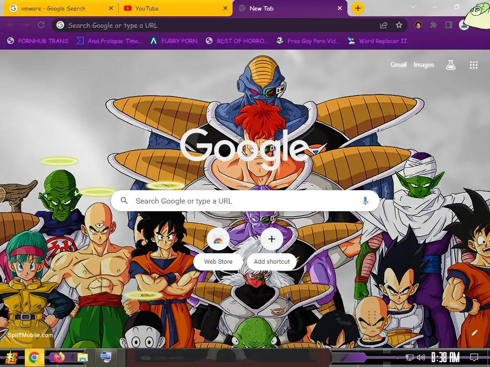Open the Chrome profile menu
The image size is (490, 367).
[463, 25]
